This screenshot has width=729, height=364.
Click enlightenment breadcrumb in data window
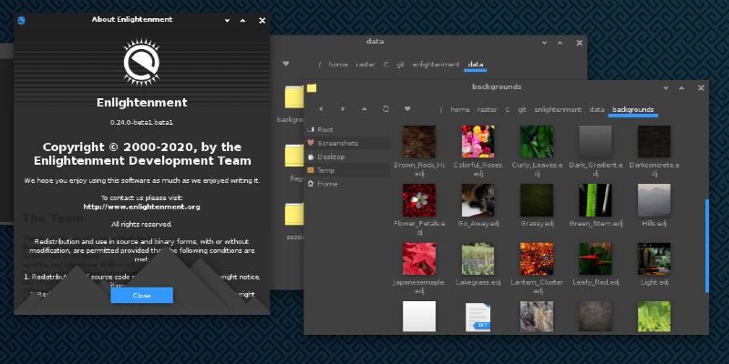[x=435, y=65]
